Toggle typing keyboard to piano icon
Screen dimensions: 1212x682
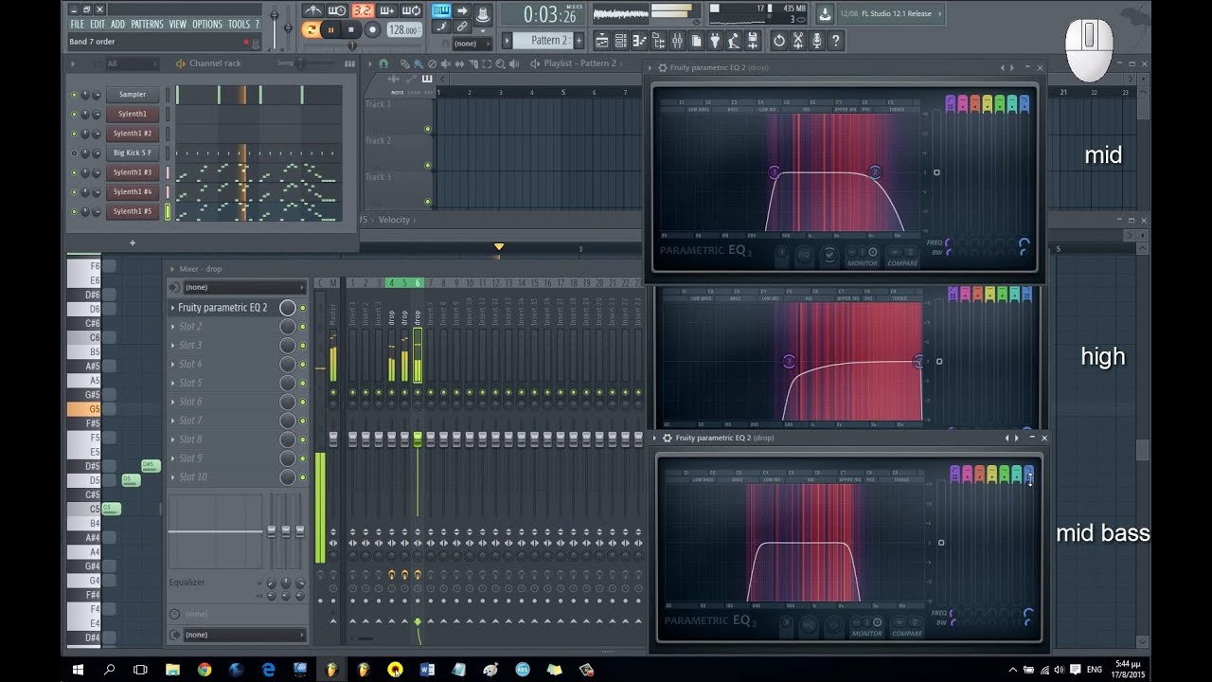(x=441, y=10)
